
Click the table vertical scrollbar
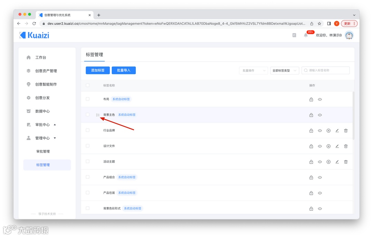tap(354, 115)
